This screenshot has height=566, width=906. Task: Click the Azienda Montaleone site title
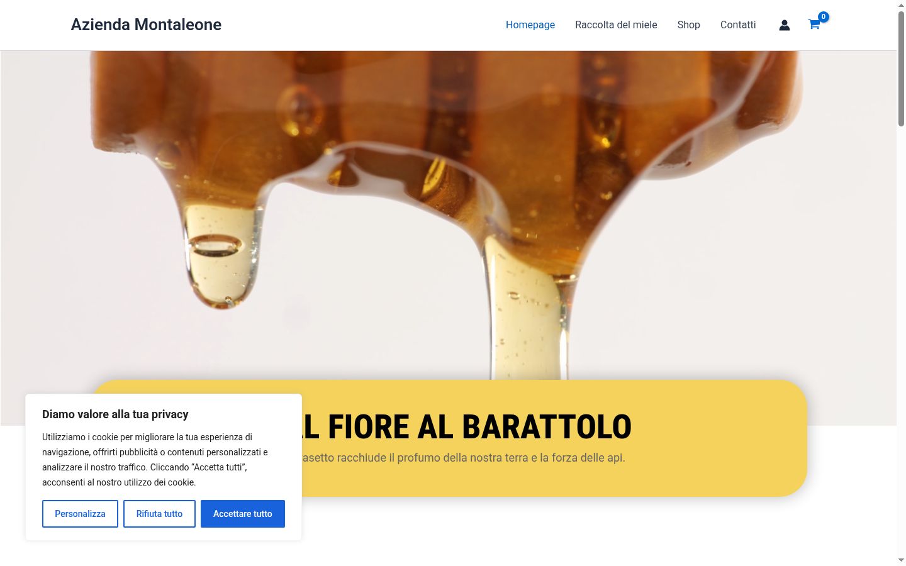point(146,25)
